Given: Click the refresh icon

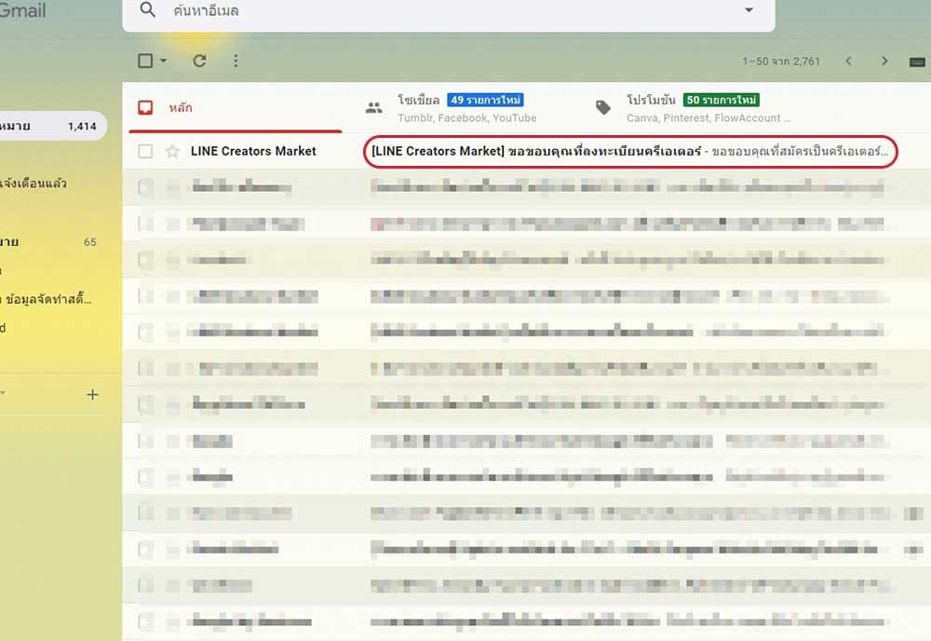Looking at the screenshot, I should 199,61.
